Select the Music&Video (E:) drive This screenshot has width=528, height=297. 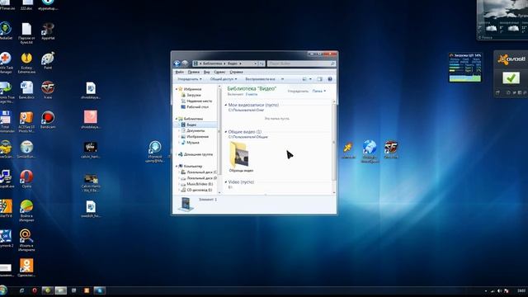pyautogui.click(x=197, y=184)
